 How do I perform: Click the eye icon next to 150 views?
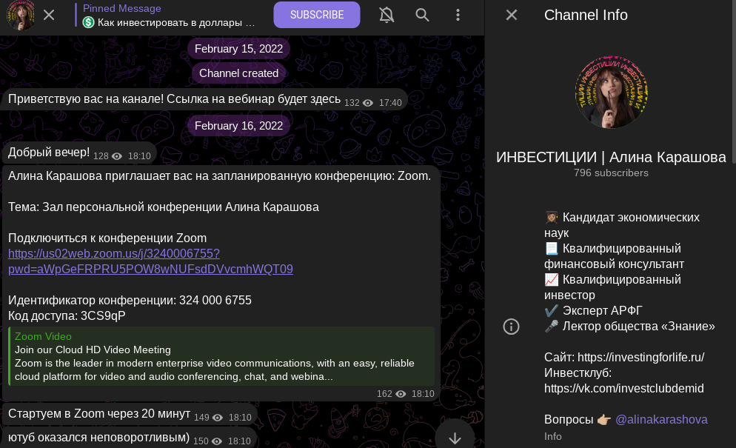coord(216,441)
